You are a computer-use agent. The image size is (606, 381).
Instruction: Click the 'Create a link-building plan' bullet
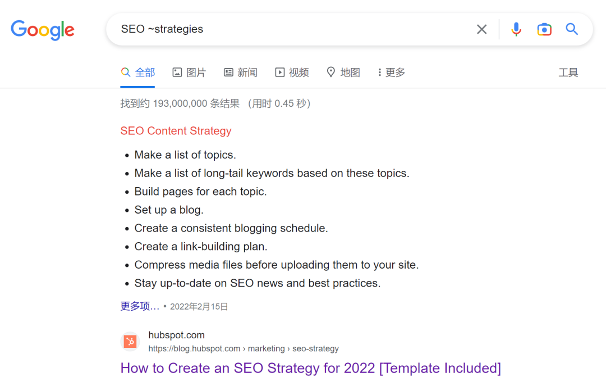pos(201,247)
